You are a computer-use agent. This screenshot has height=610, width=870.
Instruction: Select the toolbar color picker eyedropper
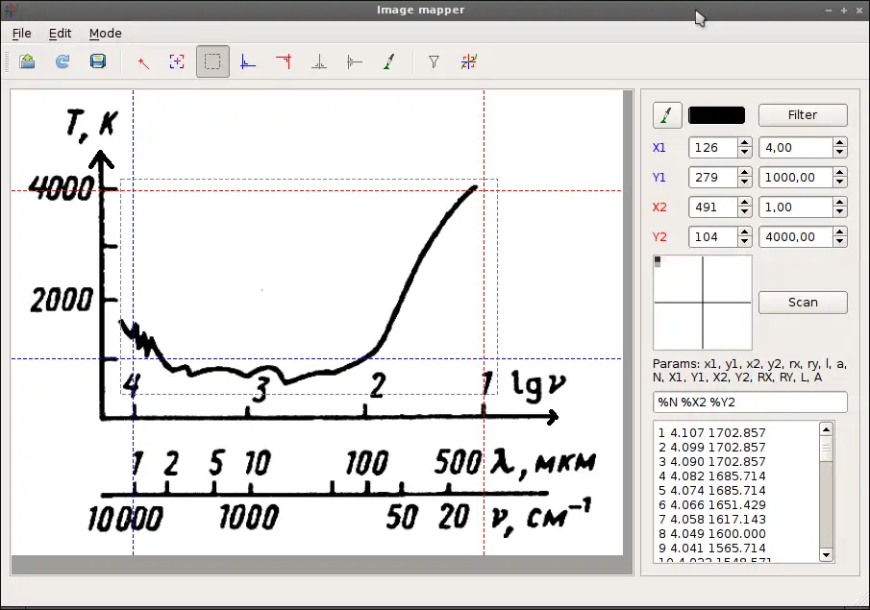coord(388,62)
